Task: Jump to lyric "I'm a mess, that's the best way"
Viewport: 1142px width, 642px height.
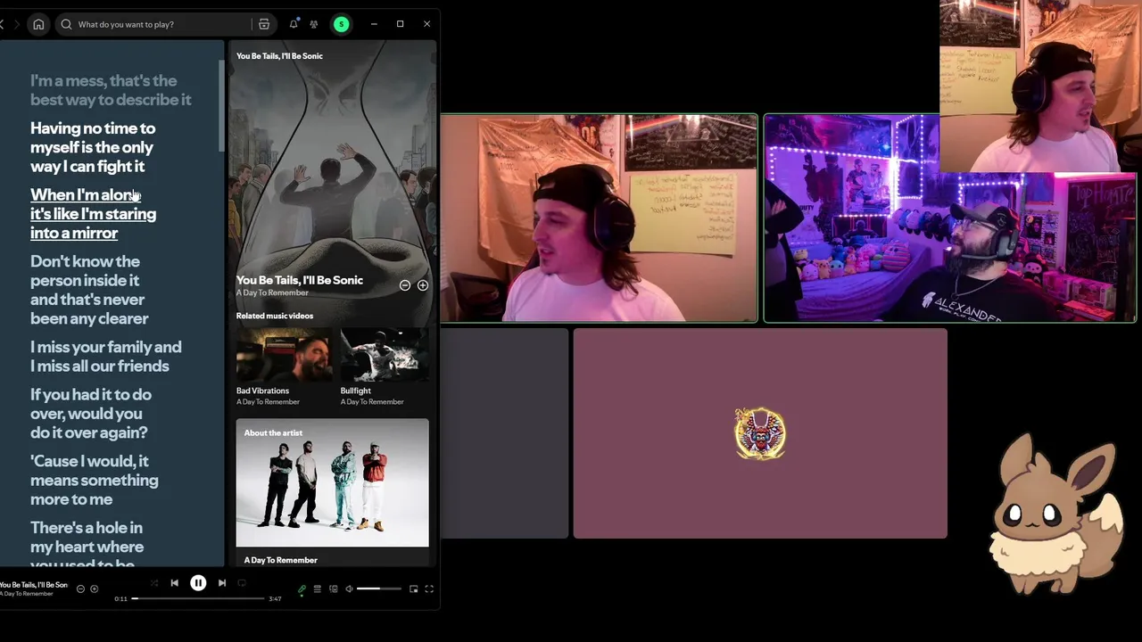Action: pos(111,90)
